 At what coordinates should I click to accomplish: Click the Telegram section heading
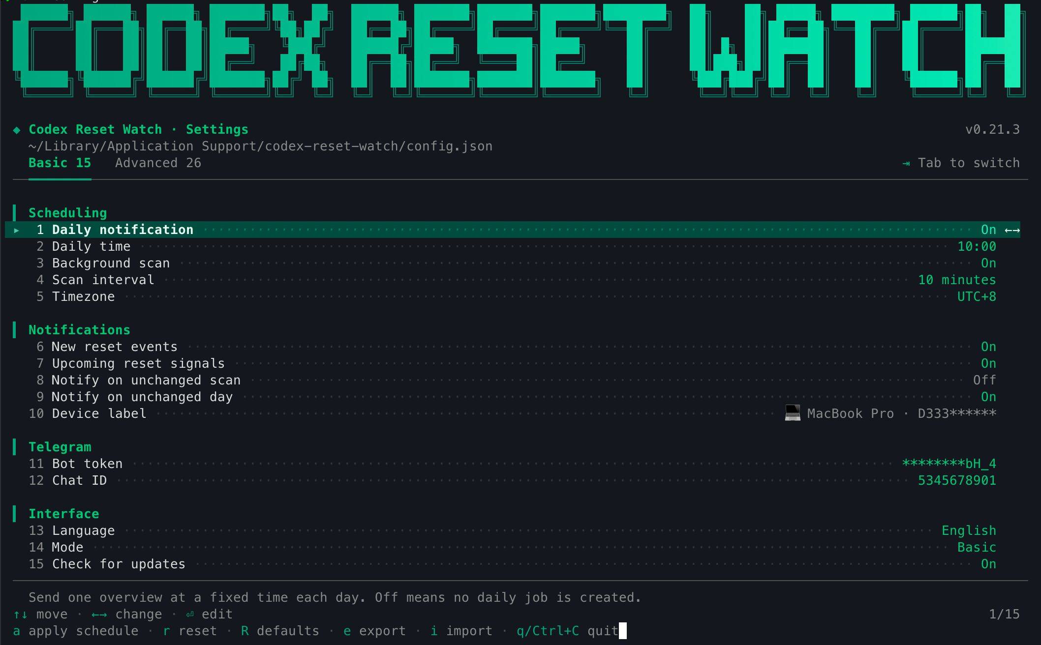(x=60, y=447)
